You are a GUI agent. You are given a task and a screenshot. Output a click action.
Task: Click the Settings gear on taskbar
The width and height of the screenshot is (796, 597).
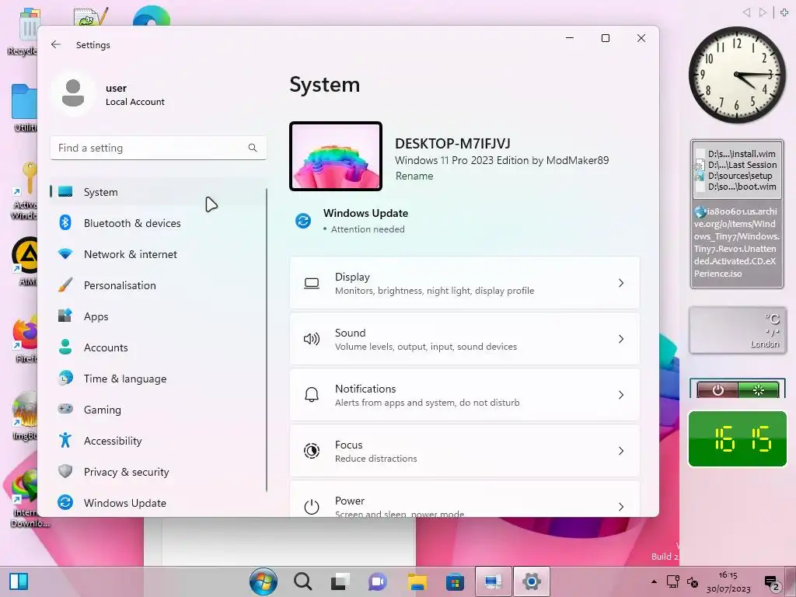tap(532, 581)
